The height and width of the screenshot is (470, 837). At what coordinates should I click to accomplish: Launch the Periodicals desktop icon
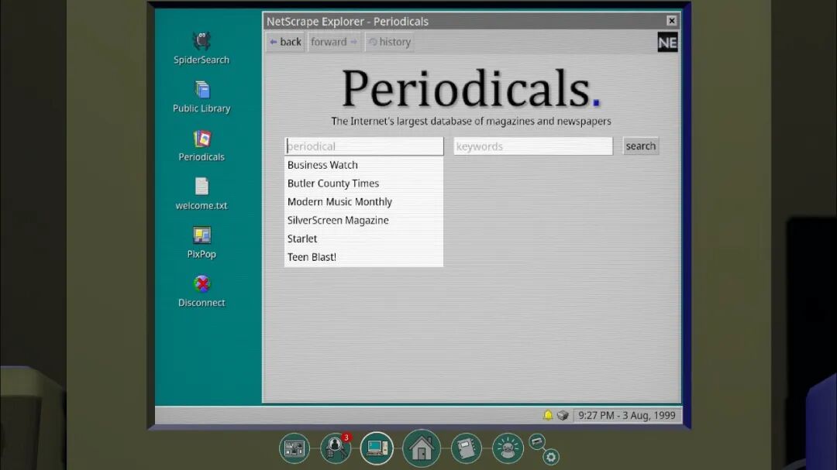pos(201,145)
